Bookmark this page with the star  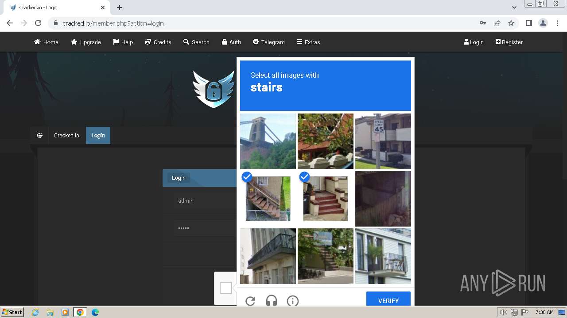(511, 23)
